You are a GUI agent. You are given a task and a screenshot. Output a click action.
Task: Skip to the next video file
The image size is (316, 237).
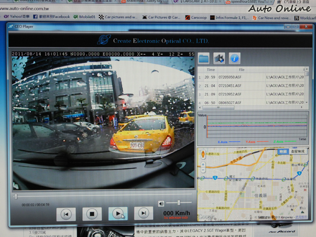tap(143, 213)
